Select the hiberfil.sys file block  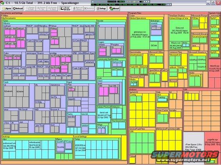214,68
